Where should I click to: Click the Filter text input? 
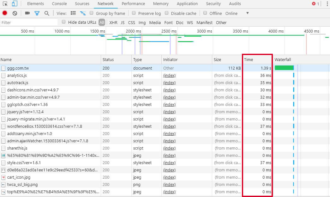point(29,22)
